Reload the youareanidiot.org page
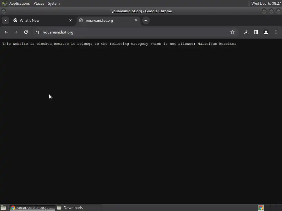Viewport: 282px width, 211px height. click(26, 32)
